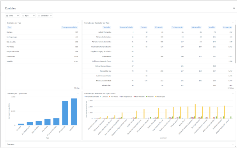Click vendor name Felipe Hensel in table
237x148 pixels.
106,56
